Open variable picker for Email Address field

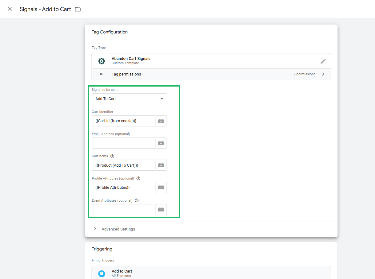click(161, 143)
